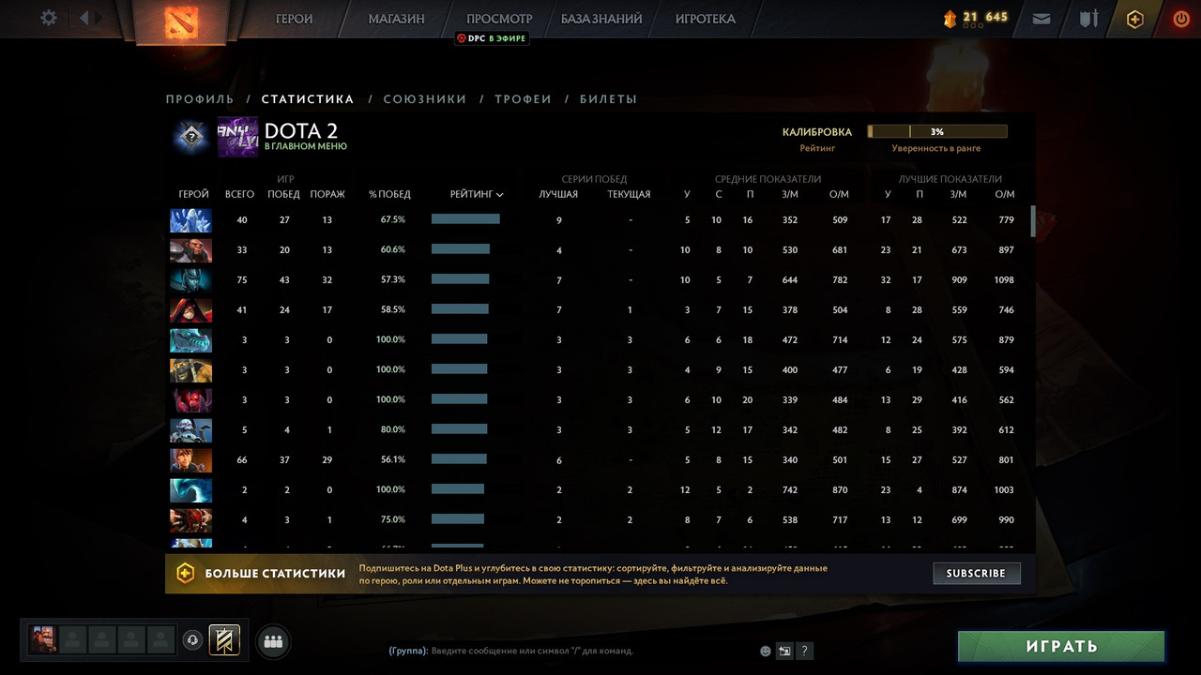Open the settings gear in the top bar
The height and width of the screenshot is (675, 1201).
(x=49, y=18)
